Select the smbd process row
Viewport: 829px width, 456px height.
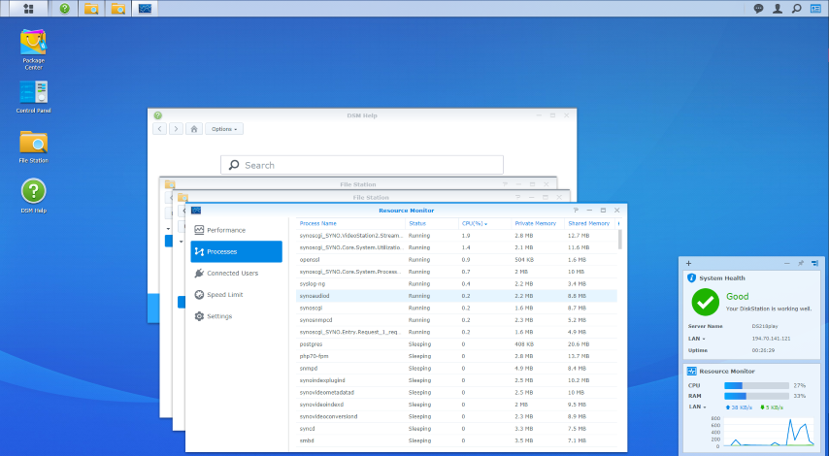click(x=456, y=440)
